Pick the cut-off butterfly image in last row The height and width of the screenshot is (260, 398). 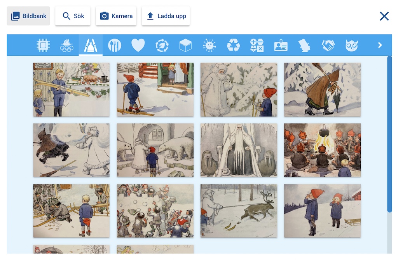[155, 249]
